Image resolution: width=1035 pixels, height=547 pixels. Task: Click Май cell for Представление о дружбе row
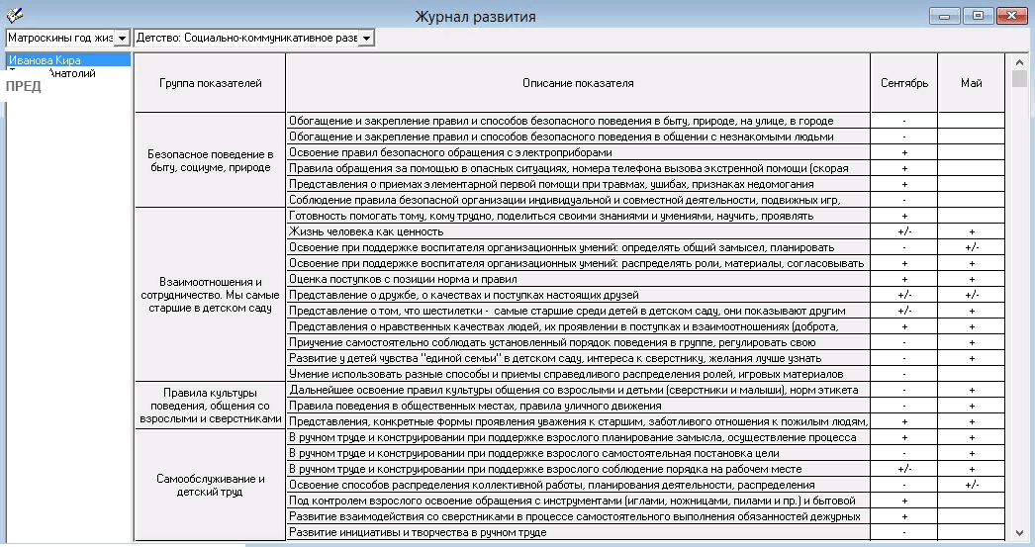[971, 295]
